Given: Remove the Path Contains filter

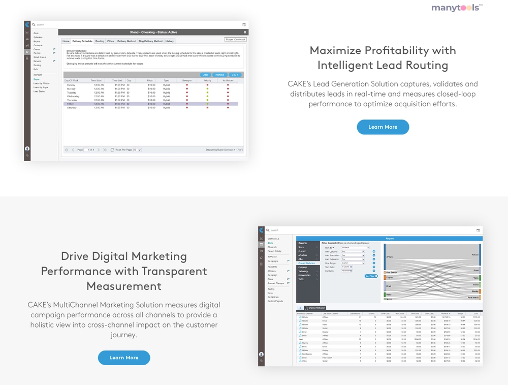Looking at the screenshot, I should (373, 252).
